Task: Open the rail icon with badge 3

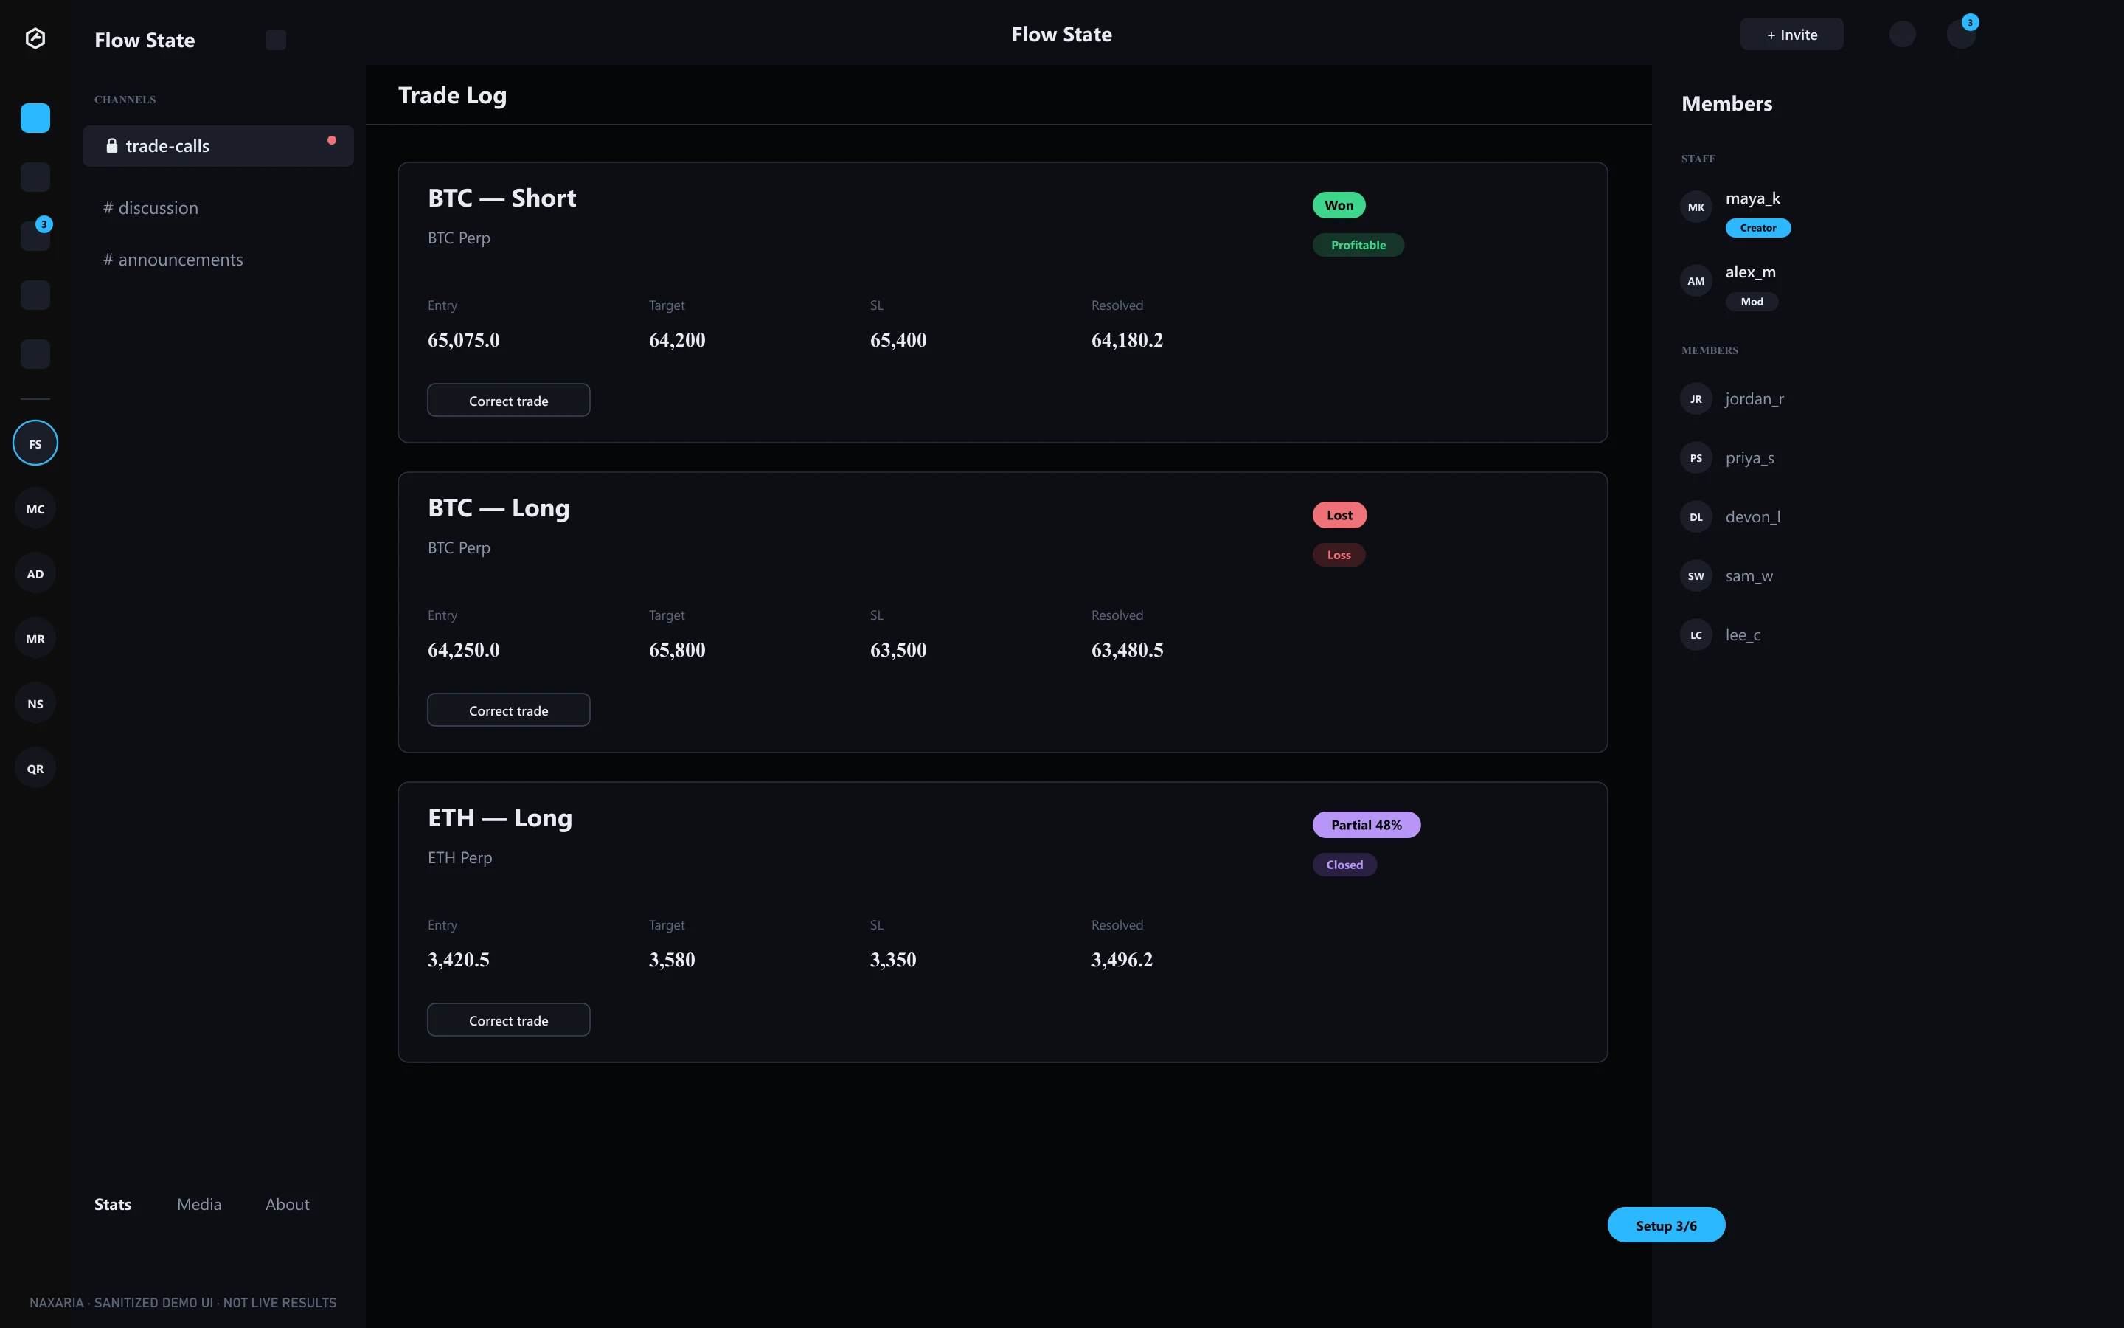Action: click(x=35, y=235)
